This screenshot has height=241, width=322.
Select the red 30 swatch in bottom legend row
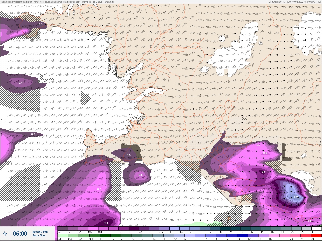(x=316, y=236)
